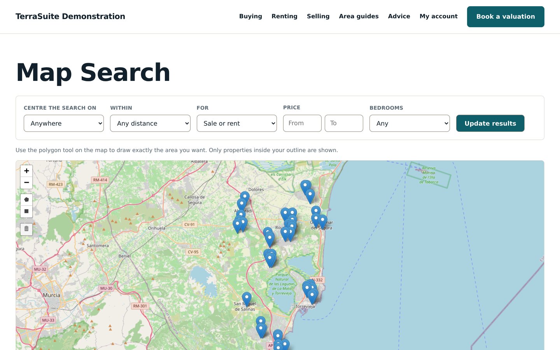Screen dimensions: 560x350
Task: Open the Buying menu
Action: pos(250,16)
